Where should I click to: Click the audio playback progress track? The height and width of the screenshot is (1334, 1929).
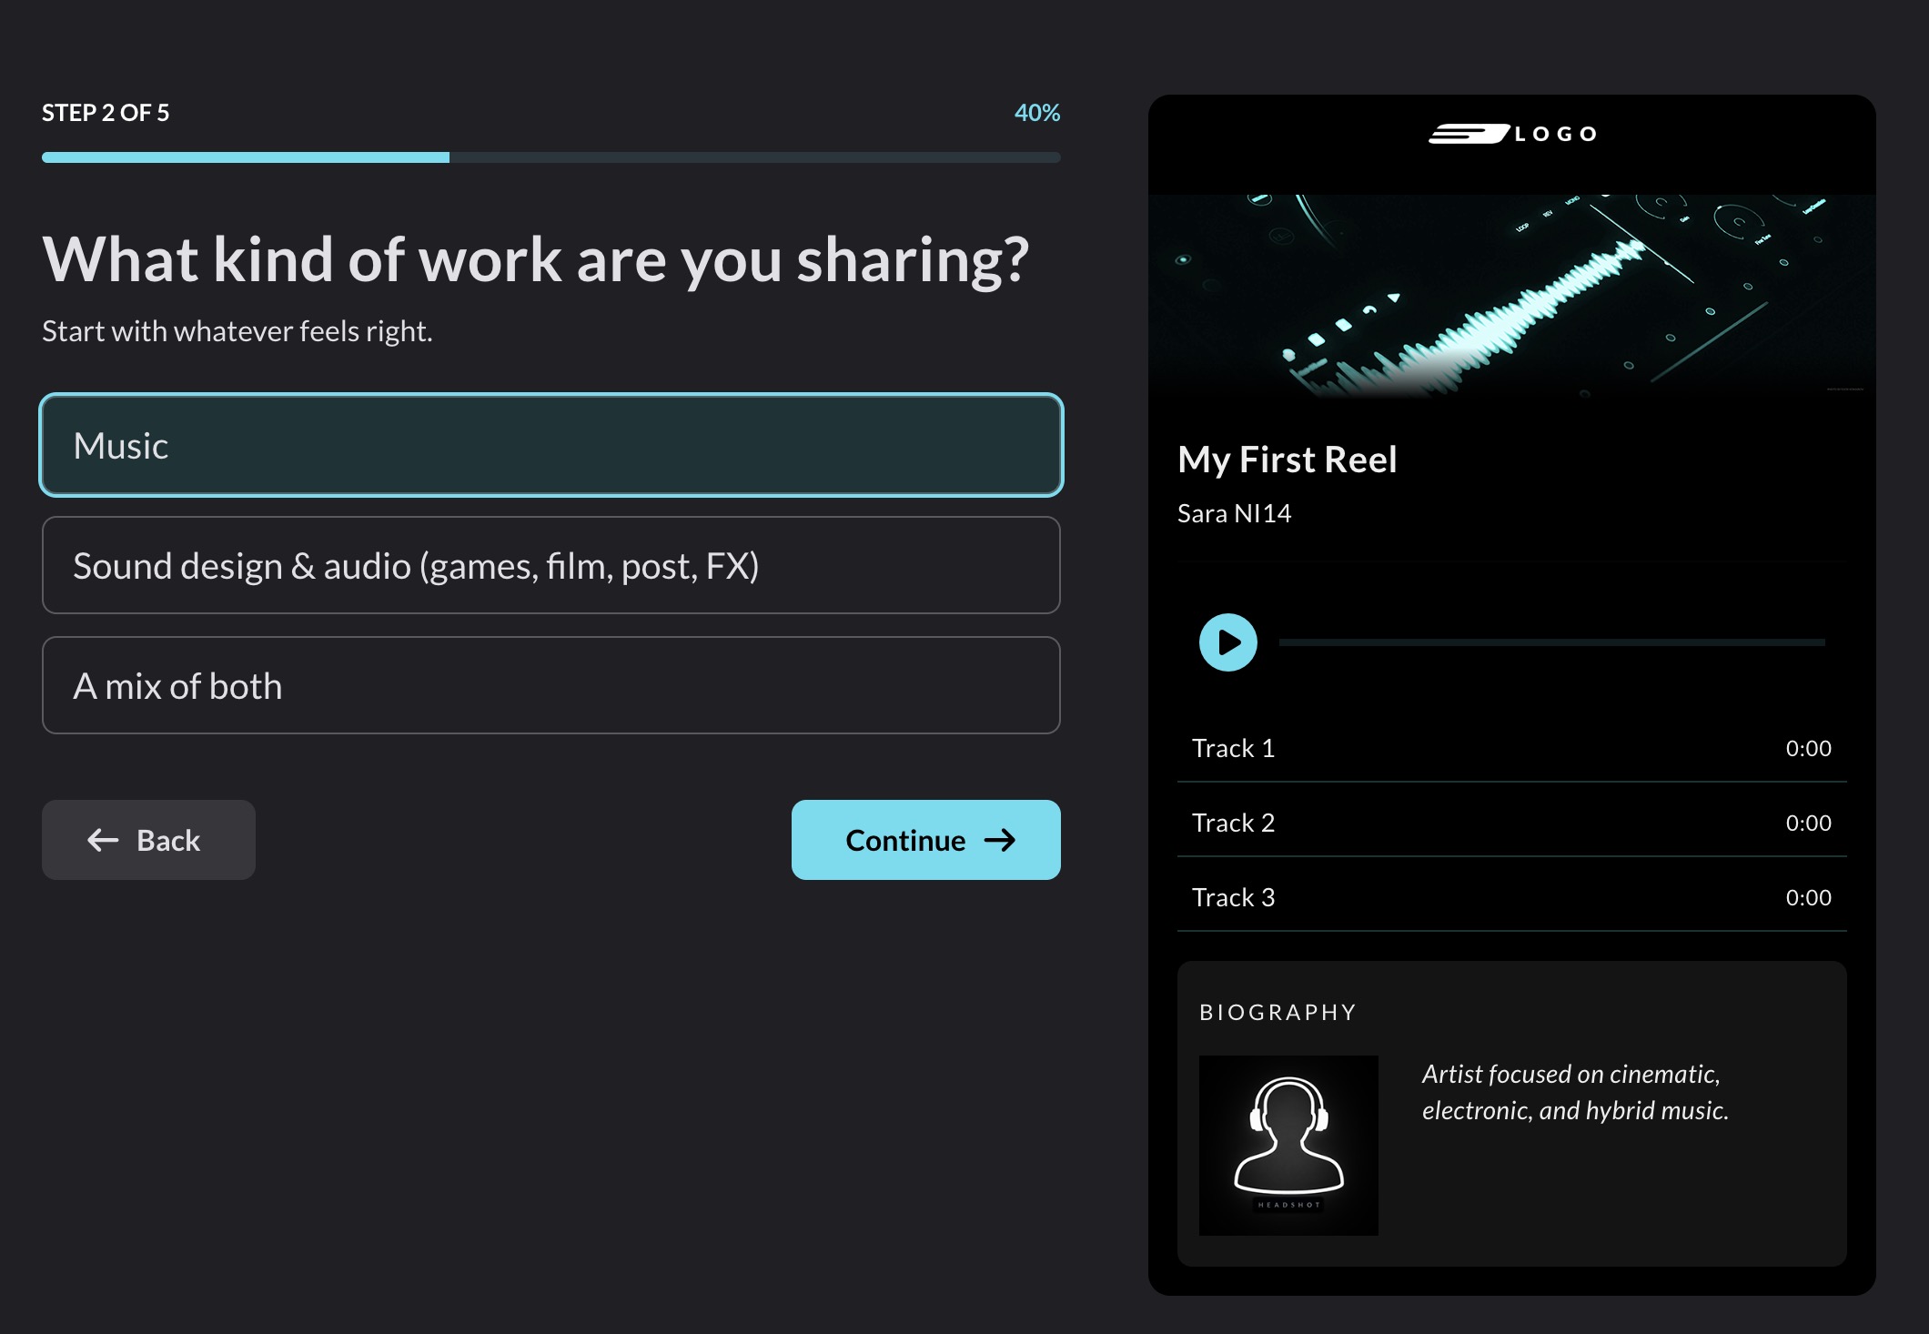[1551, 642]
